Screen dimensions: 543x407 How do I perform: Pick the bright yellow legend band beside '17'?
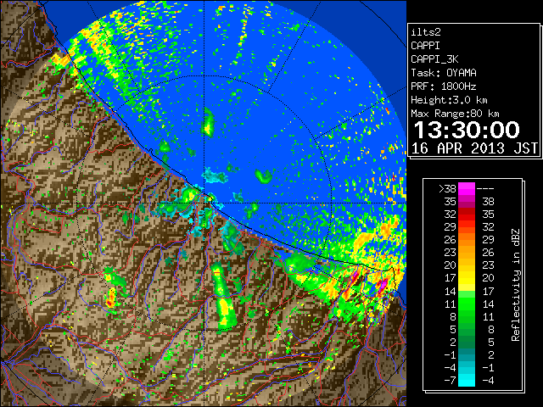[467, 278]
